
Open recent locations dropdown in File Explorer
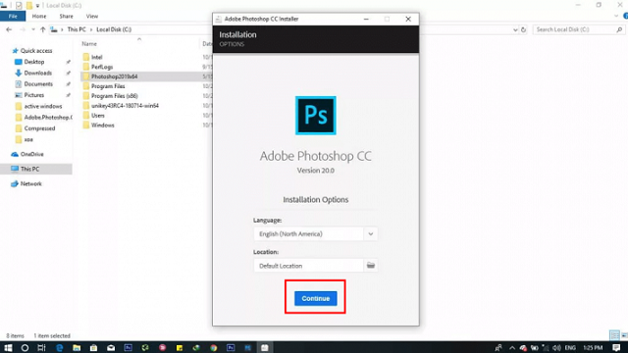point(32,29)
